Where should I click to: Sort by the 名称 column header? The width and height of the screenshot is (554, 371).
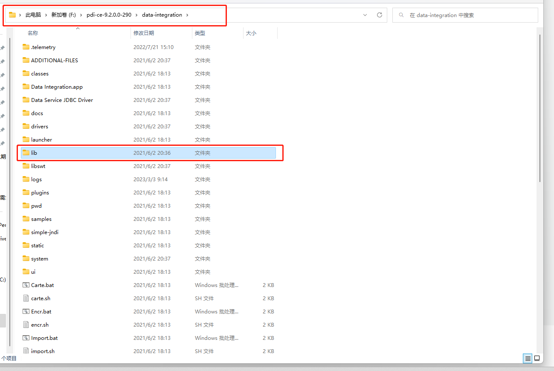point(33,33)
